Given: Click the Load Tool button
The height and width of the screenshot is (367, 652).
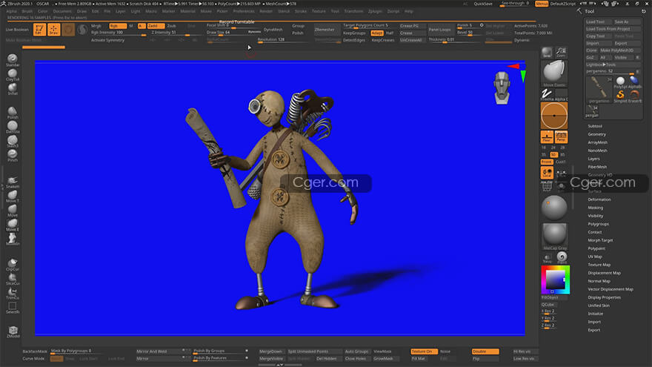Looking at the screenshot, I should pos(599,22).
